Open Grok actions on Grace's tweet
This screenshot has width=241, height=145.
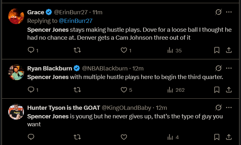[x=218, y=12]
